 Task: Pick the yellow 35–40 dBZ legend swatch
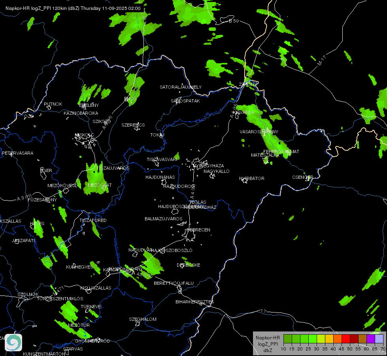tap(329, 339)
